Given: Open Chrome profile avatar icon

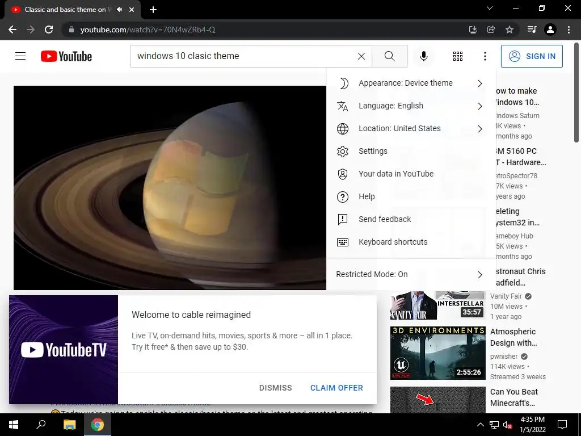Looking at the screenshot, I should (x=550, y=30).
